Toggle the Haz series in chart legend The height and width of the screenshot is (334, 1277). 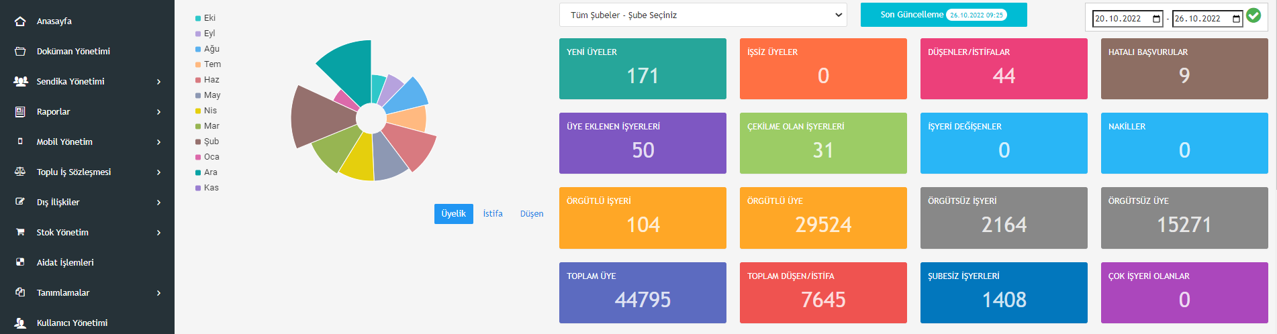click(211, 80)
